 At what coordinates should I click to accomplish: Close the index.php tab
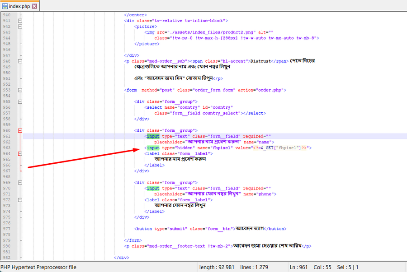pyautogui.click(x=34, y=6)
